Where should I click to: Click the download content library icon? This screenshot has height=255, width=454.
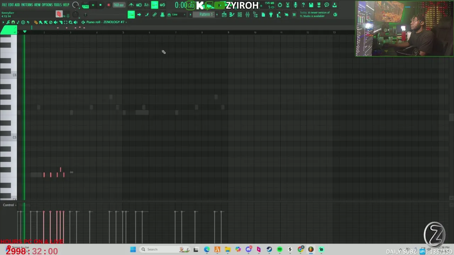(x=334, y=5)
